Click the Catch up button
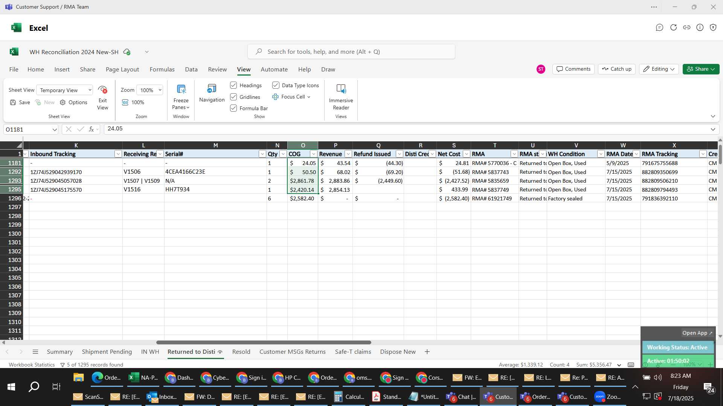 tap(617, 69)
